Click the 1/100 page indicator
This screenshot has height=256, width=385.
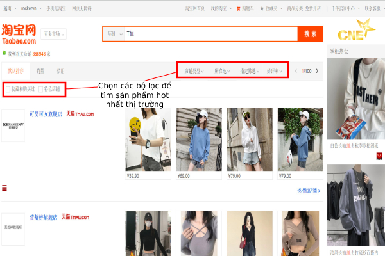tap(307, 71)
